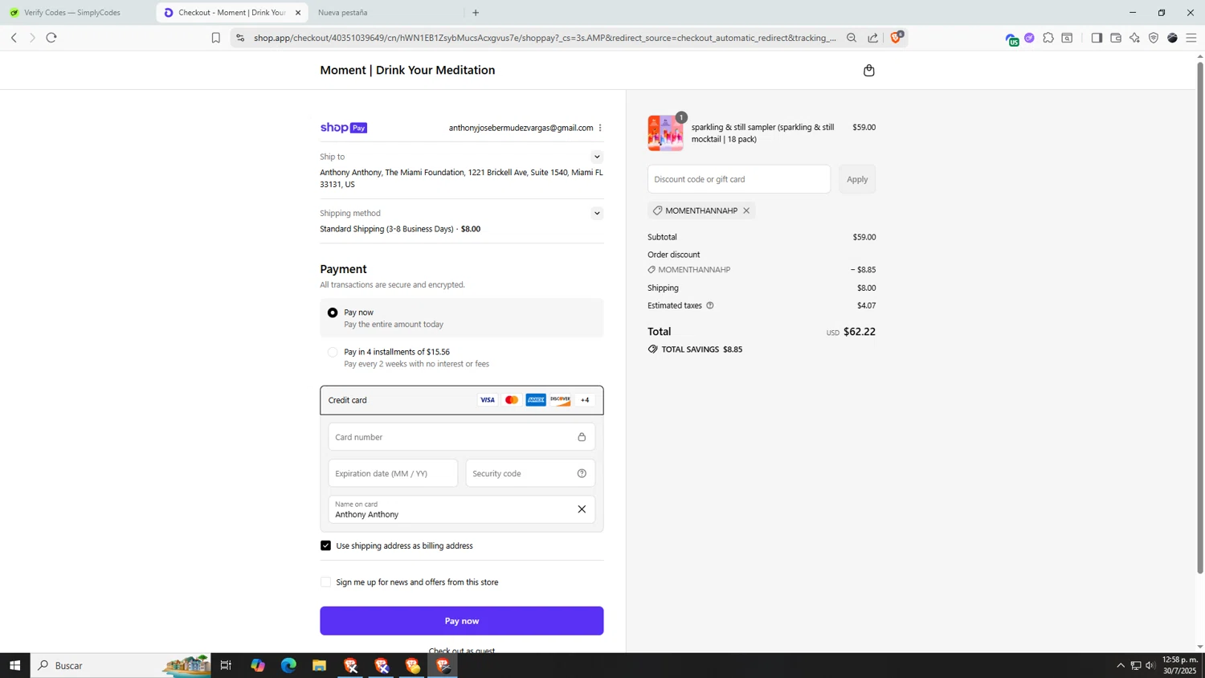Select the Pay now radio option
The height and width of the screenshot is (678, 1205).
click(333, 312)
